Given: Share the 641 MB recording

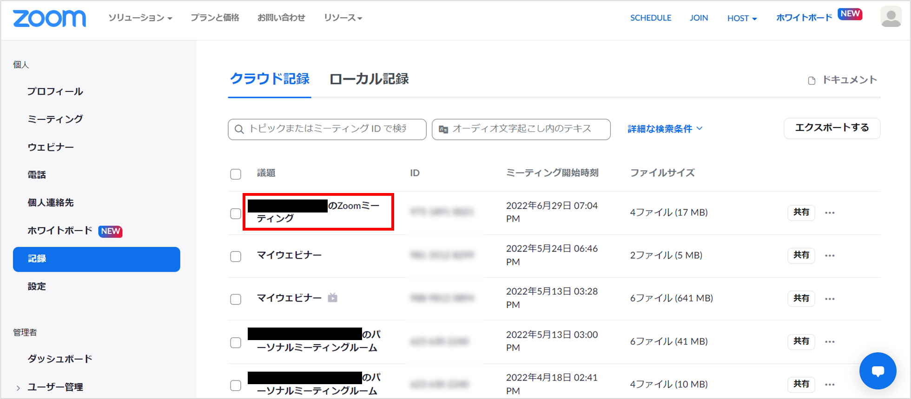Looking at the screenshot, I should point(801,298).
